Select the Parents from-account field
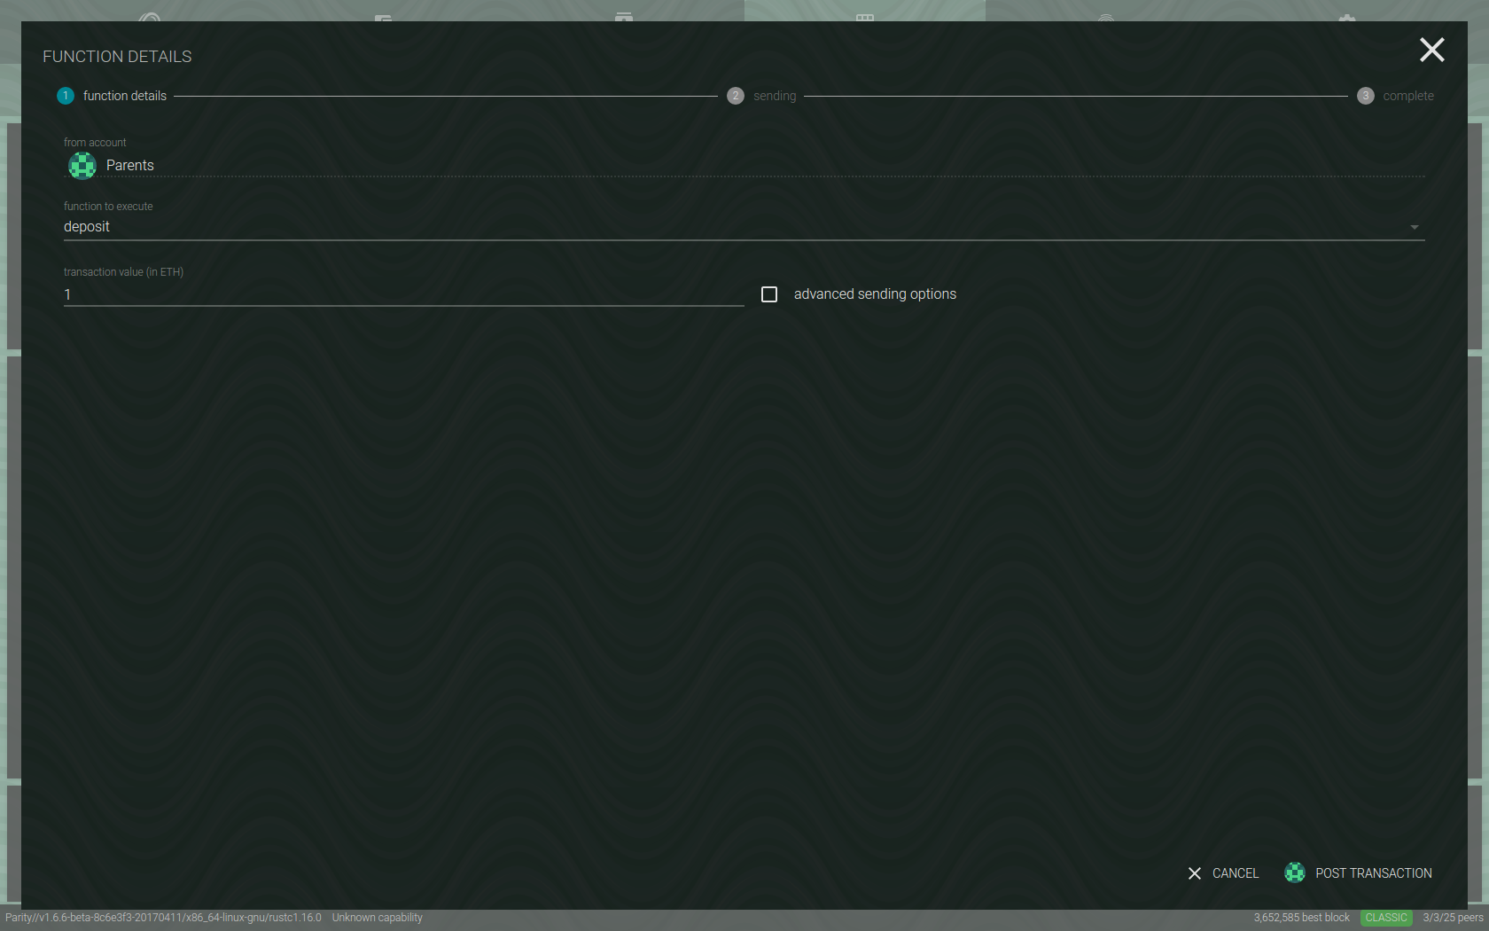Screen dimensions: 1489x931 coord(744,165)
